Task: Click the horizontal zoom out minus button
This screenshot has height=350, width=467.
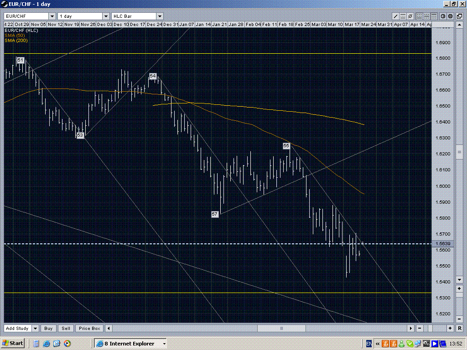Action: [x=420, y=328]
